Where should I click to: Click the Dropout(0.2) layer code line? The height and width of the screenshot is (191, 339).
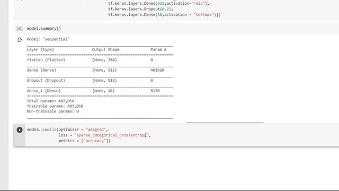140,9
